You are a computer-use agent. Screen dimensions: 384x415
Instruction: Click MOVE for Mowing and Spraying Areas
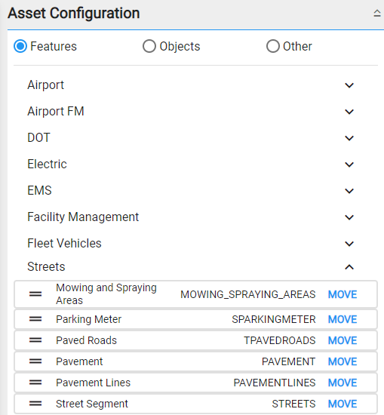point(343,294)
